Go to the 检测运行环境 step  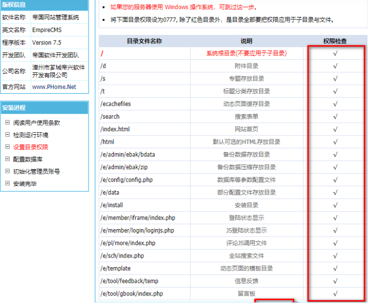coord(30,135)
